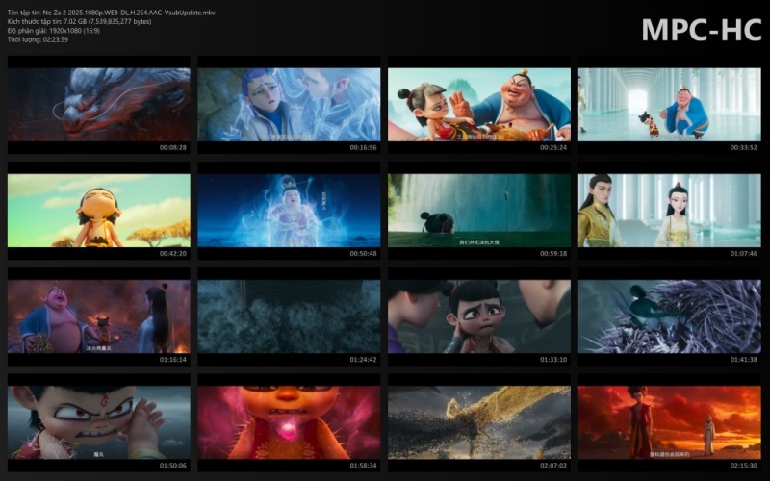The height and width of the screenshot is (481, 770).
Task: Select the thumbnail stamped 01:24:42
Action: pos(289,316)
